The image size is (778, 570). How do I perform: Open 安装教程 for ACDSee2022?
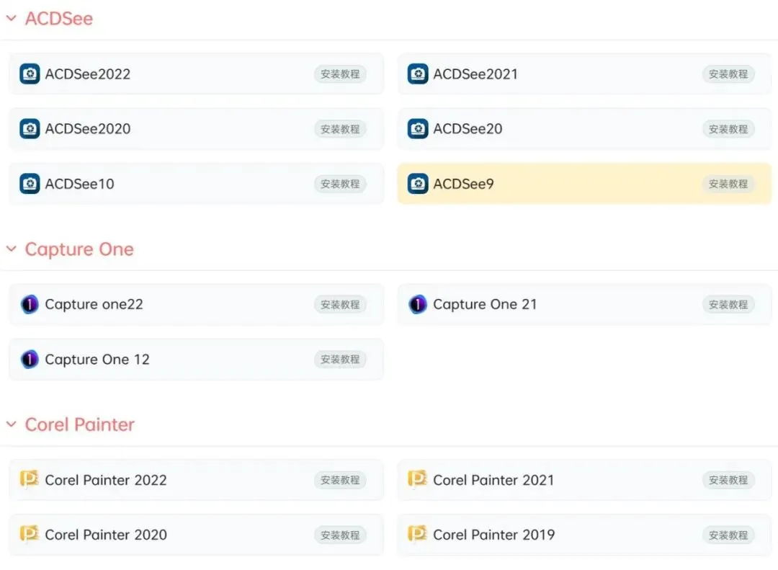pyautogui.click(x=340, y=74)
